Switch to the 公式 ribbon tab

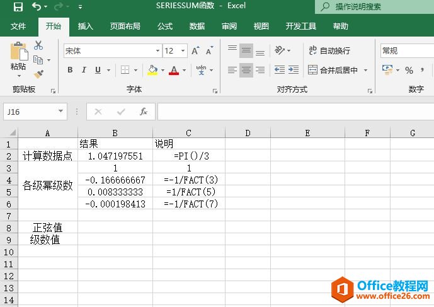[165, 26]
